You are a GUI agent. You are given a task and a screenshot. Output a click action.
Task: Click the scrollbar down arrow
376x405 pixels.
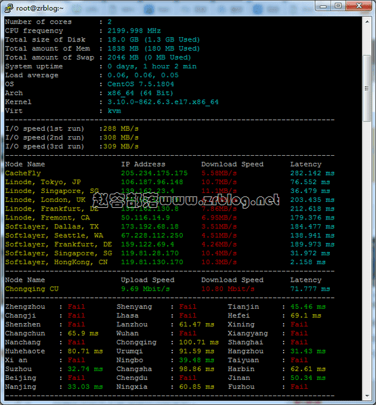pyautogui.click(x=367, y=396)
